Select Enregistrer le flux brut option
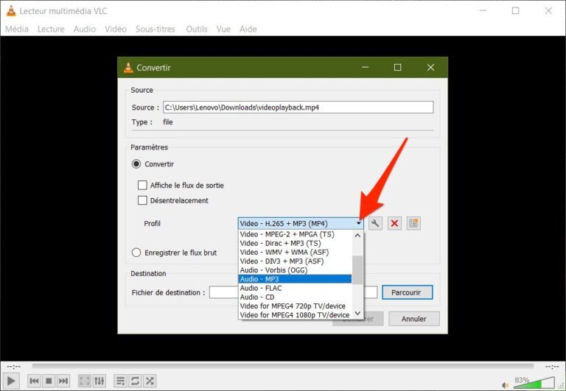The height and width of the screenshot is (391, 566). (136, 253)
